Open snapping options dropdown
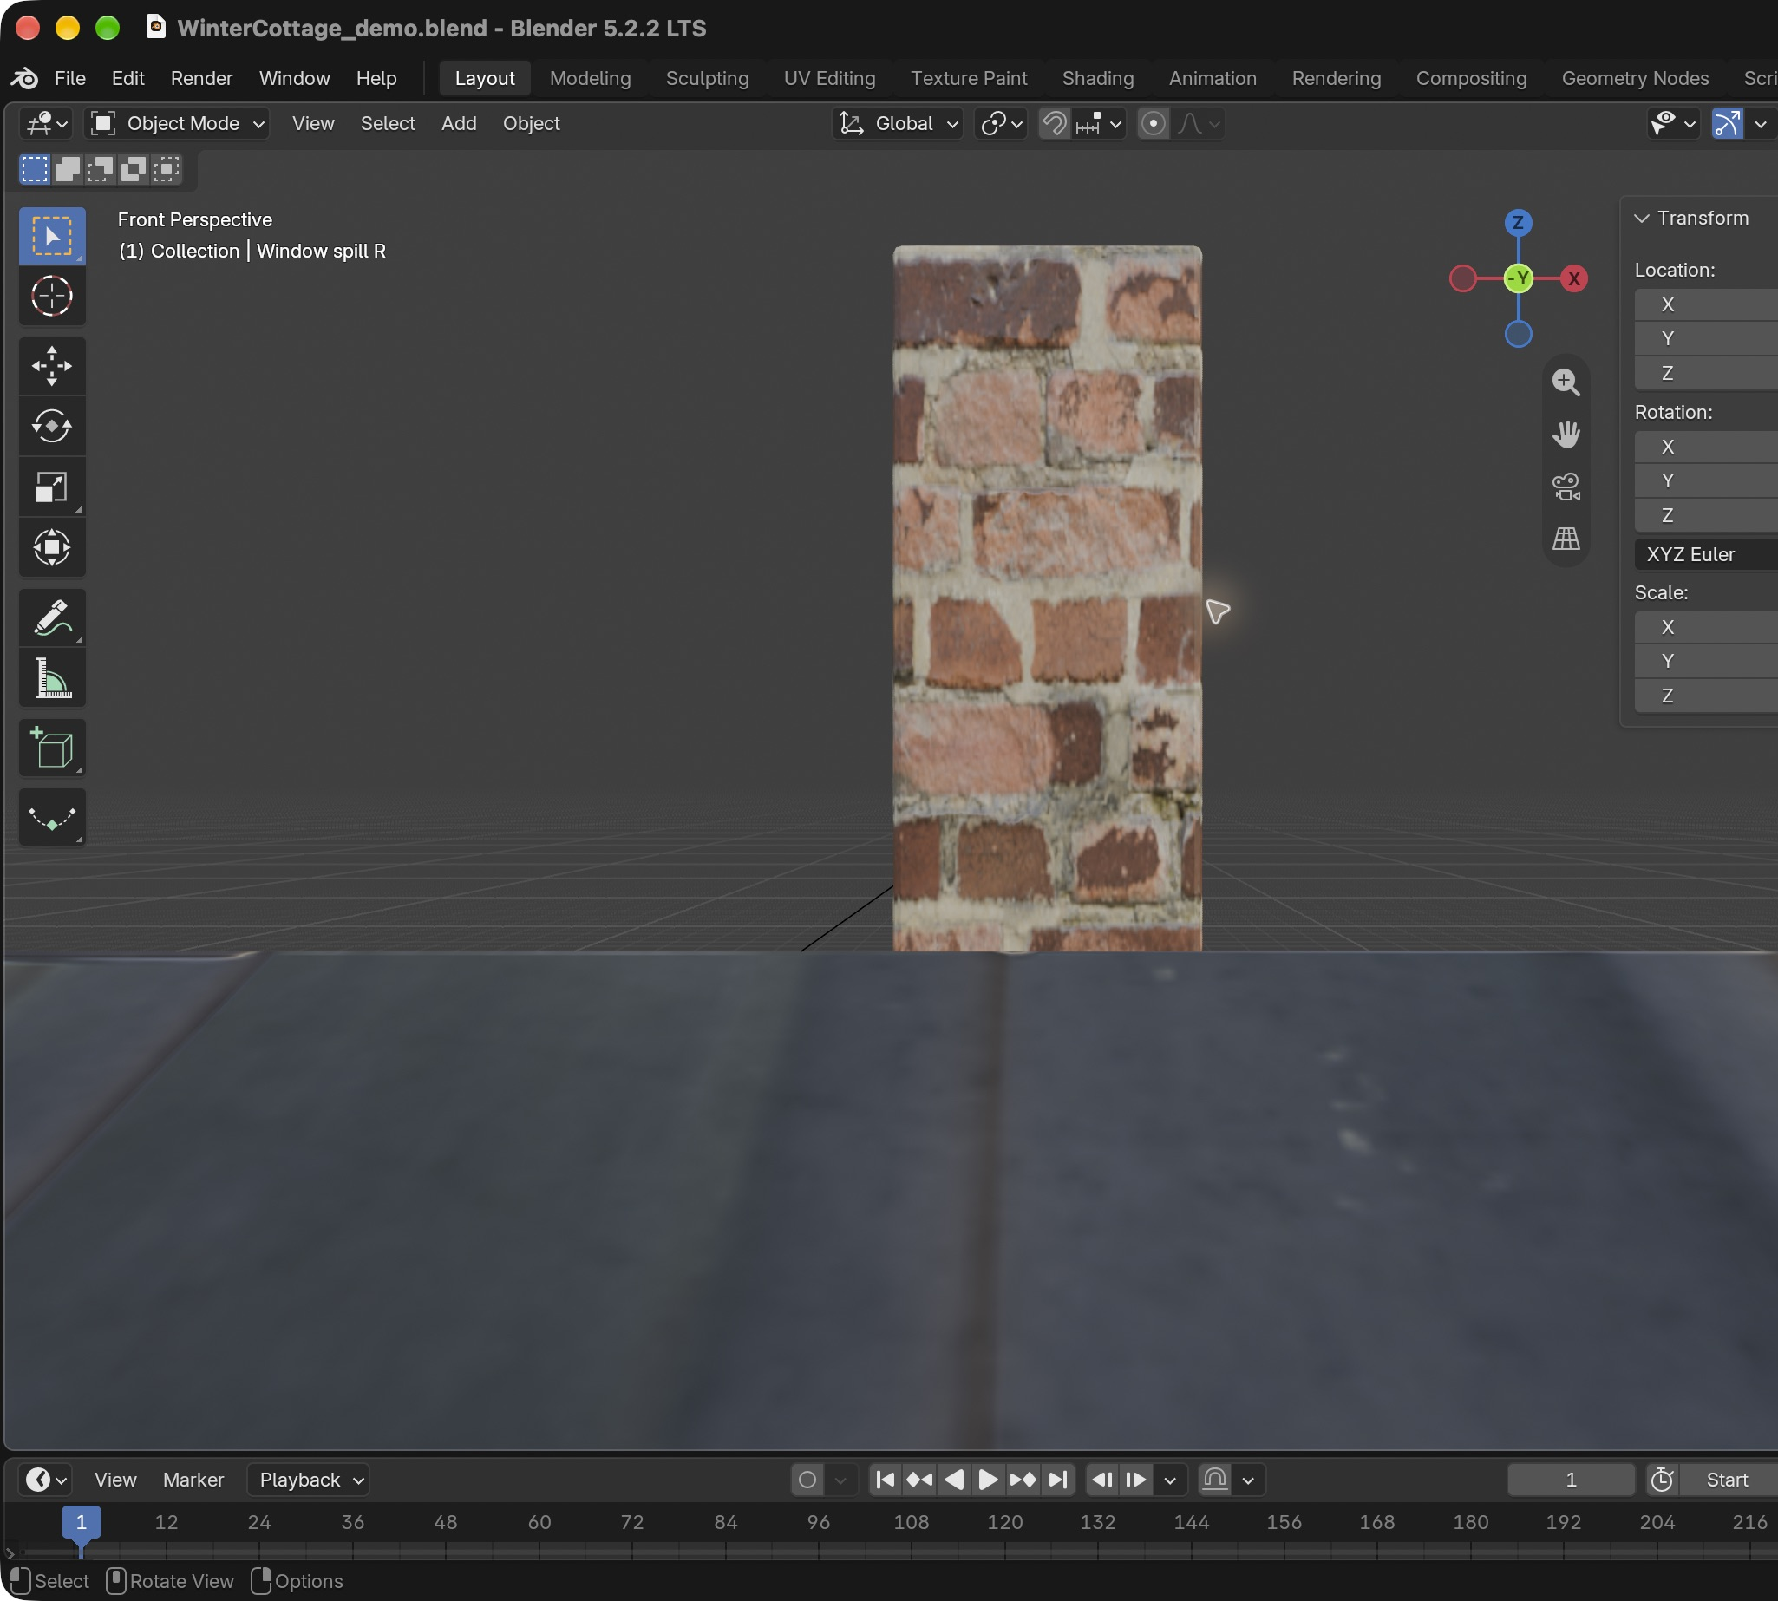 point(1099,123)
